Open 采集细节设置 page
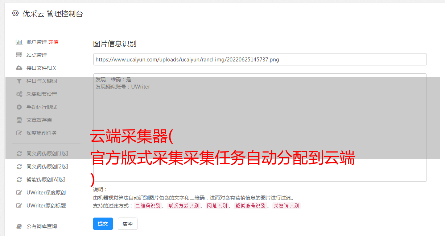 pyautogui.click(x=42, y=94)
